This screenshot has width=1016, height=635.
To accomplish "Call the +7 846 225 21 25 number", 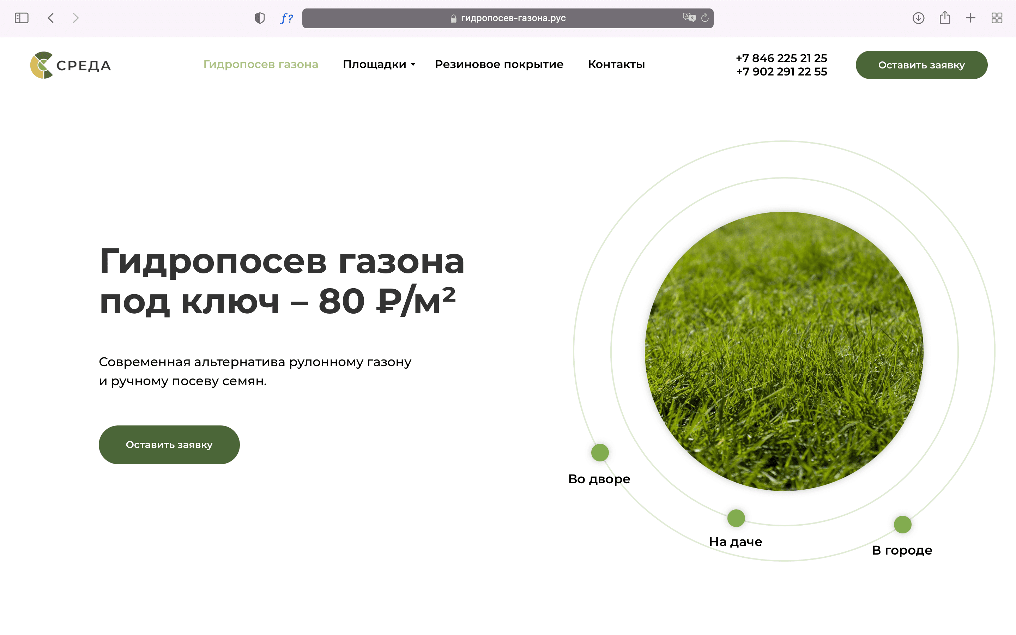I will (x=781, y=58).
